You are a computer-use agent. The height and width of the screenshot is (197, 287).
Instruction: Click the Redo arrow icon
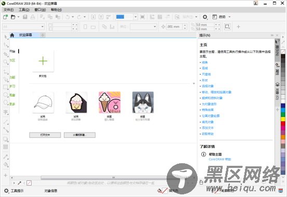(79, 17)
